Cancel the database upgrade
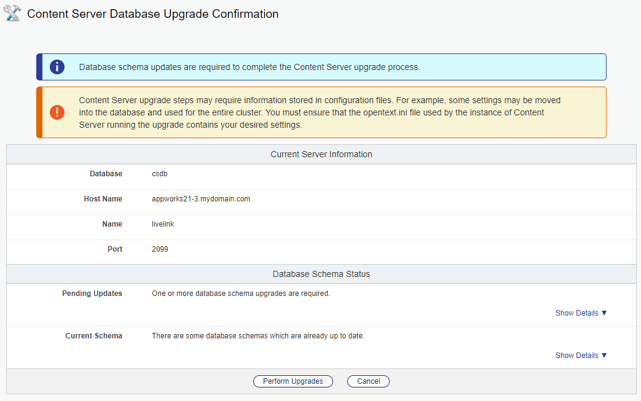The image size is (641, 401). point(368,381)
